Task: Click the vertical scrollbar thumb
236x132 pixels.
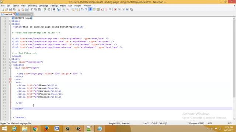Action: coord(234,58)
